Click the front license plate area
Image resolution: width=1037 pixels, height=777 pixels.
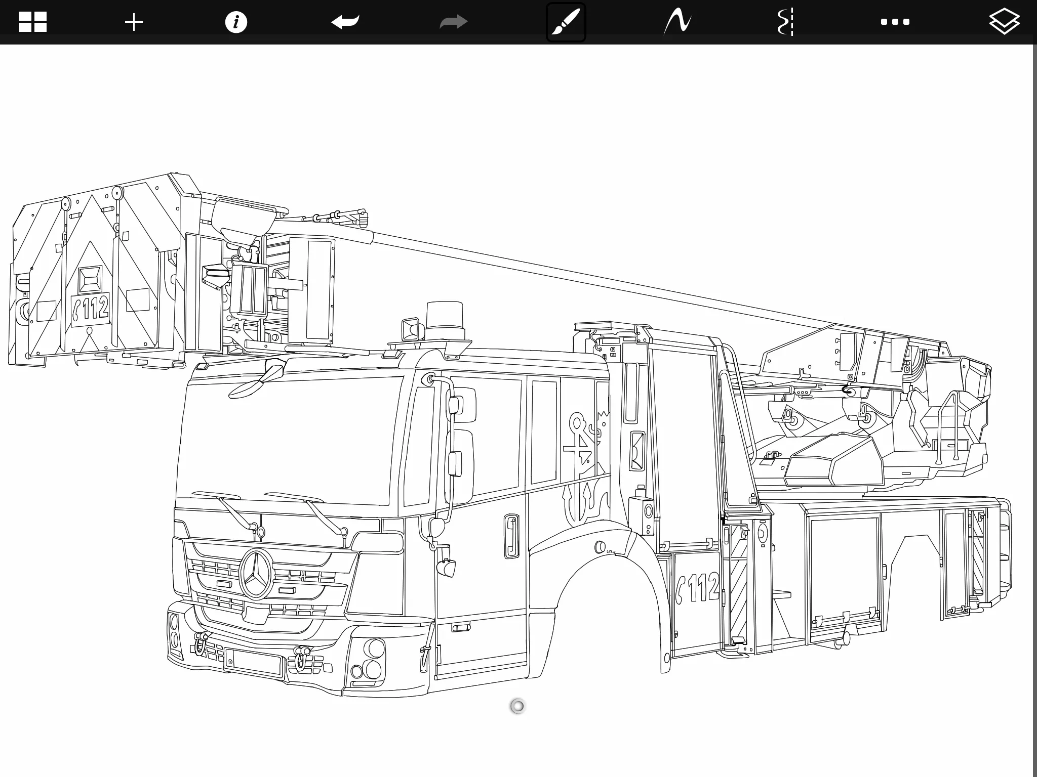click(253, 662)
